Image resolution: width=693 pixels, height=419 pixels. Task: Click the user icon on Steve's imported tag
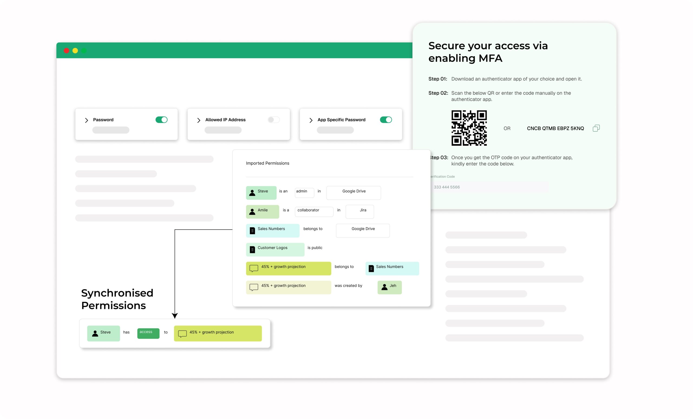point(252,193)
